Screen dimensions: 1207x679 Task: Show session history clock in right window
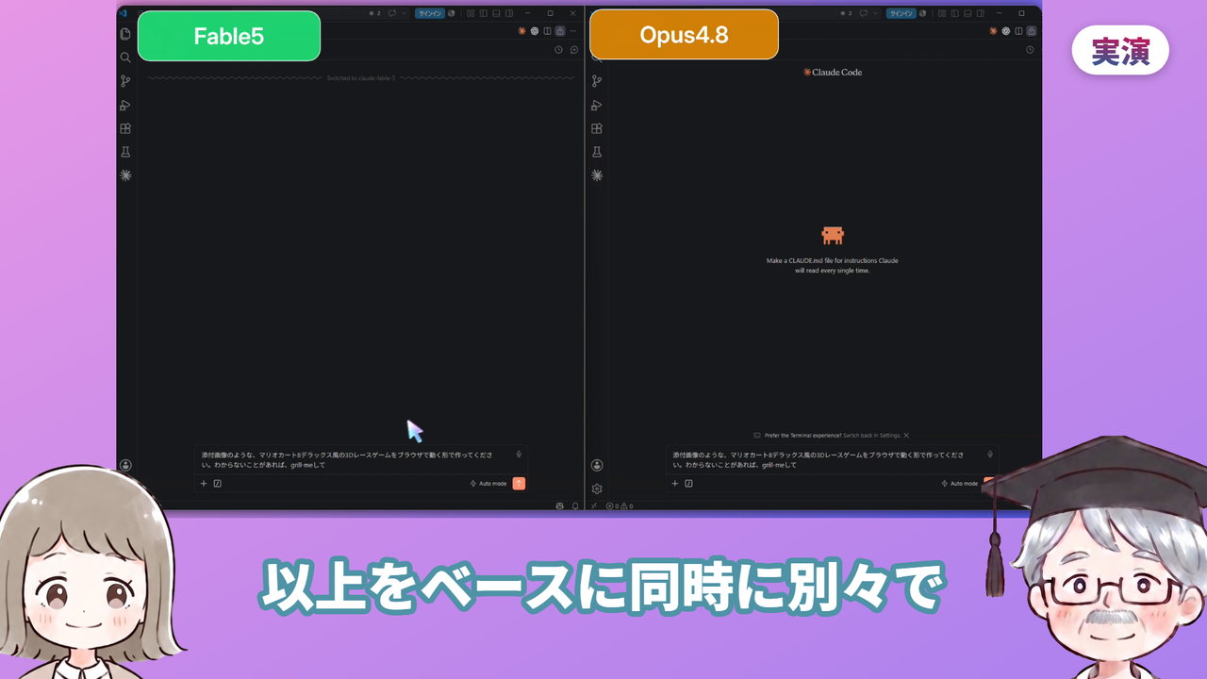point(1030,49)
